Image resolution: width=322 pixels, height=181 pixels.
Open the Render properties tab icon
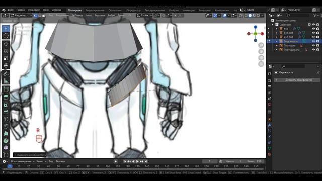tap(270, 81)
